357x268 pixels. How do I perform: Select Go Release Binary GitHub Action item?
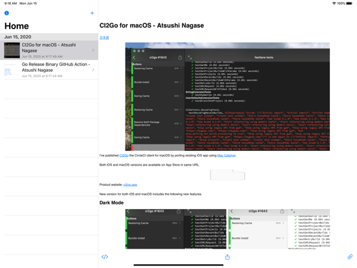click(x=49, y=70)
